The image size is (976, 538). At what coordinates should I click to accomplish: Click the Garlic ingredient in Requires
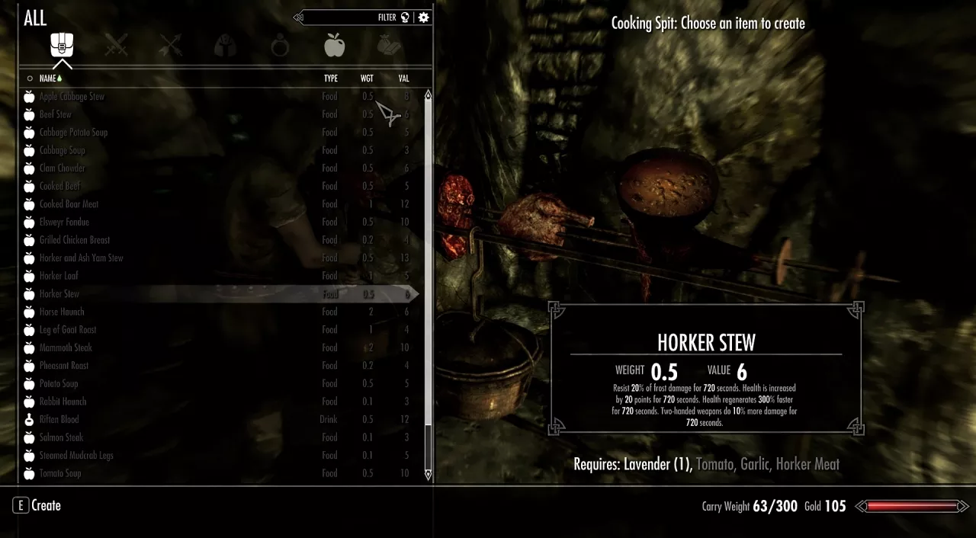754,464
